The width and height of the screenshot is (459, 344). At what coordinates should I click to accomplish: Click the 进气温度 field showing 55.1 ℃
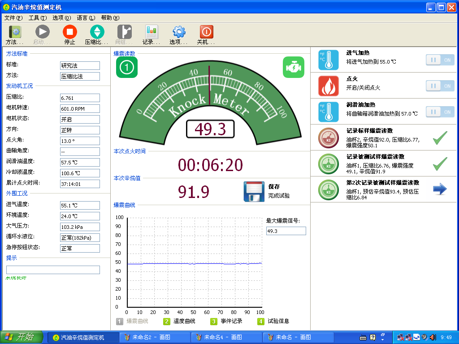coord(80,205)
